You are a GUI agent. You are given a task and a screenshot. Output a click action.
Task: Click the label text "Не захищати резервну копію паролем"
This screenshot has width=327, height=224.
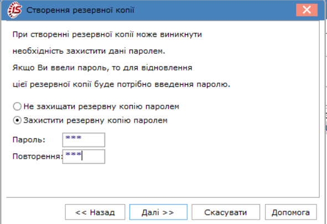point(101,106)
